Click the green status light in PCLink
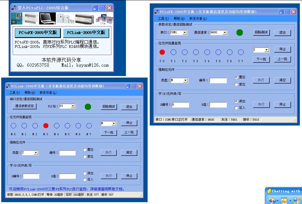Image resolution: width=302 pixels, height=204 pixels. [88, 107]
